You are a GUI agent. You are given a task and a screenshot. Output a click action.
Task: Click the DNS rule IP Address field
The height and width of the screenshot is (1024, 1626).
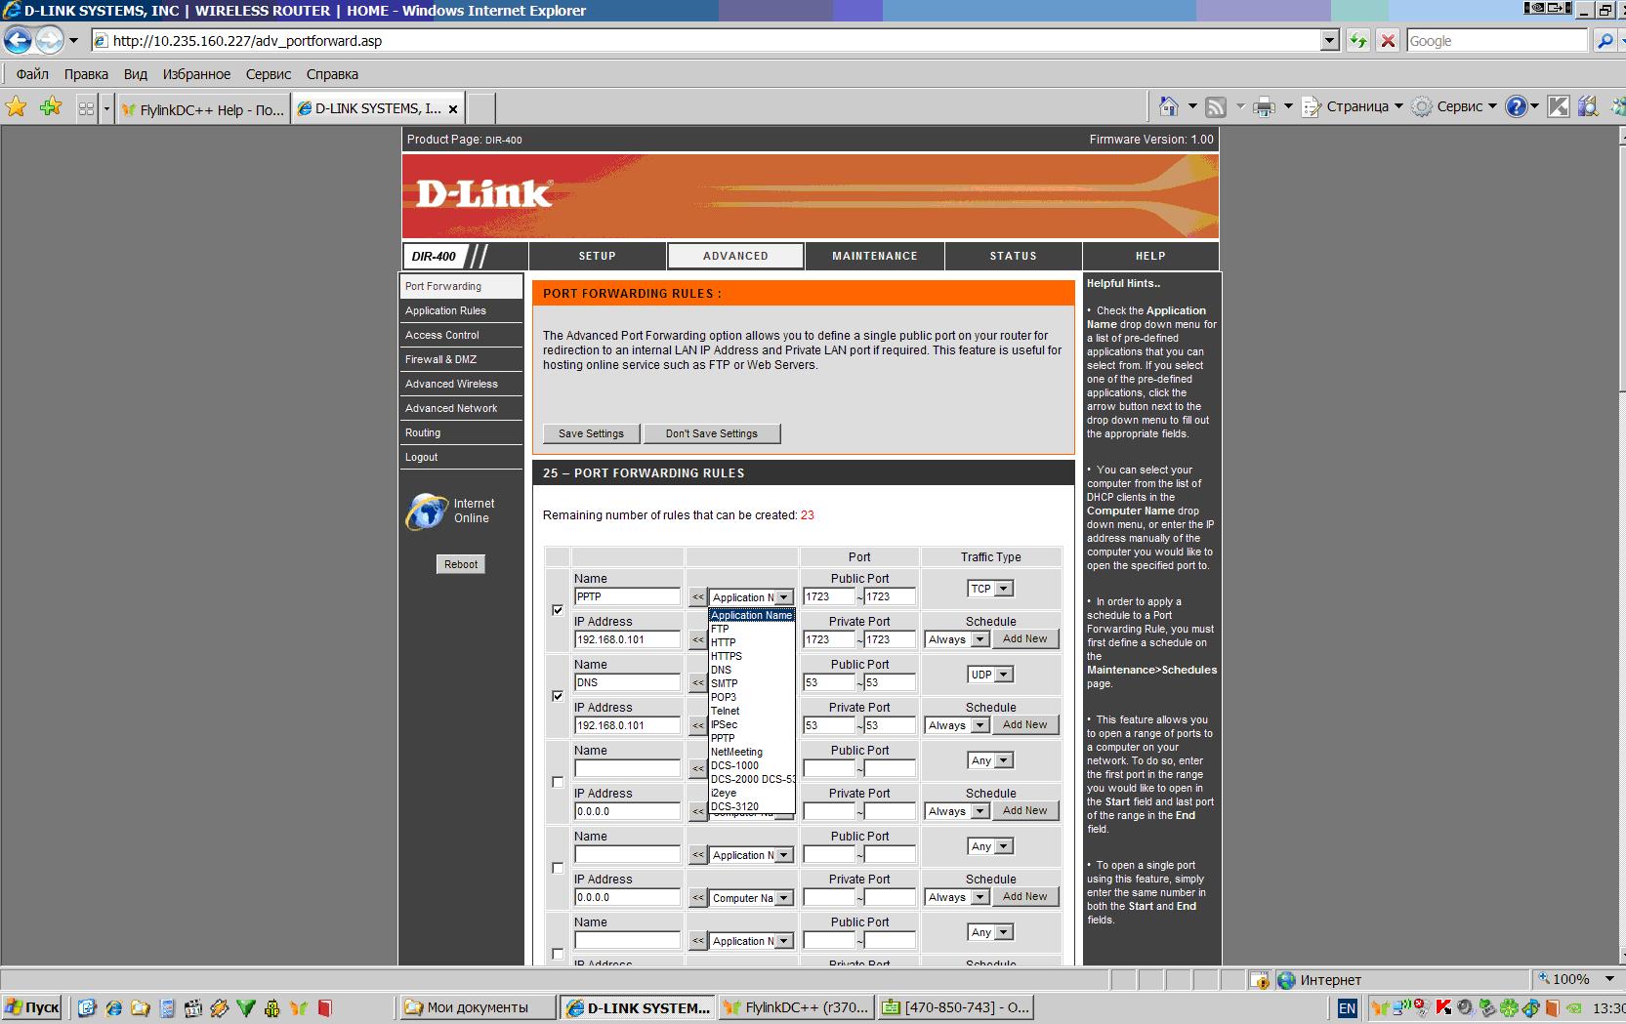click(x=627, y=725)
